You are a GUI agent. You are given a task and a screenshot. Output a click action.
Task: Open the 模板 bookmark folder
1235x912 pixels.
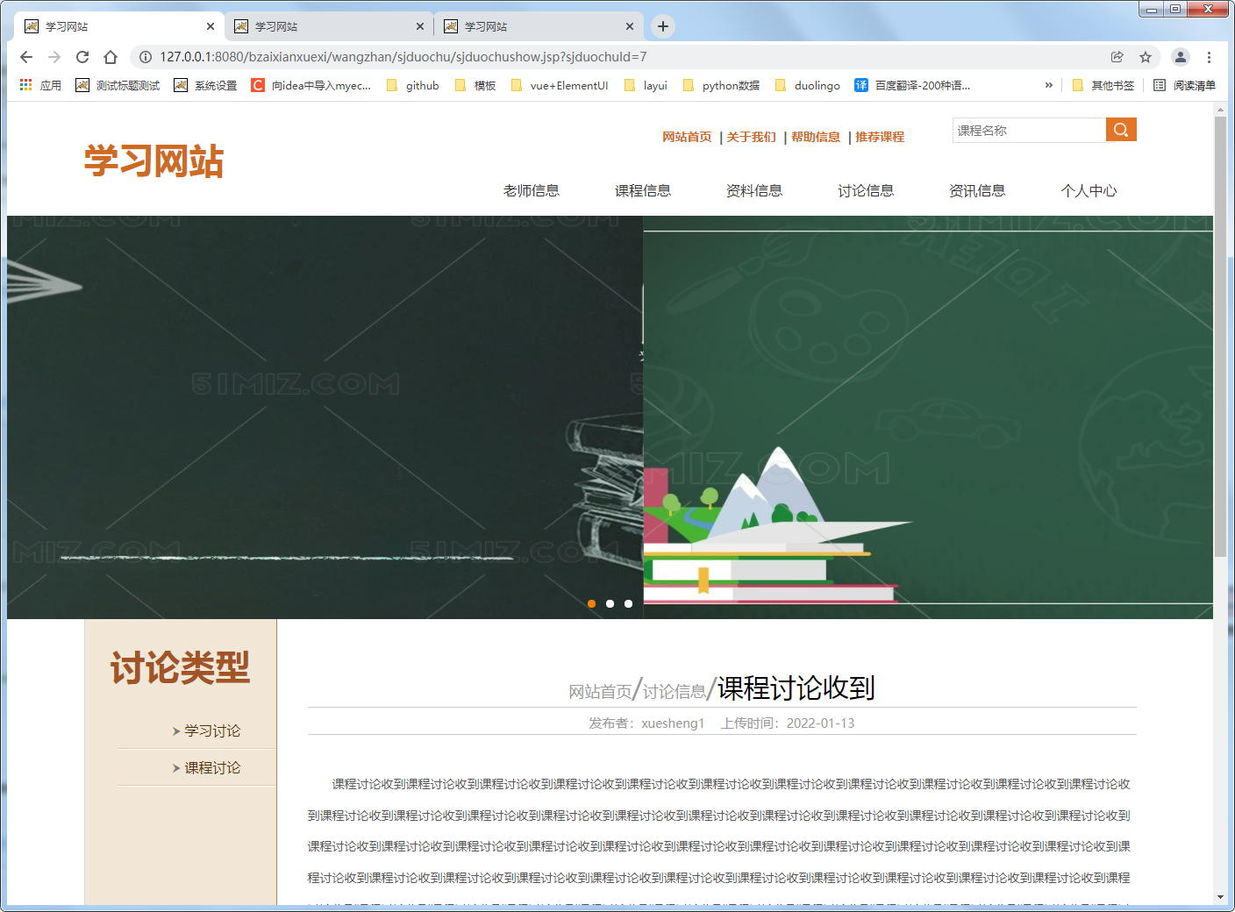tap(475, 85)
